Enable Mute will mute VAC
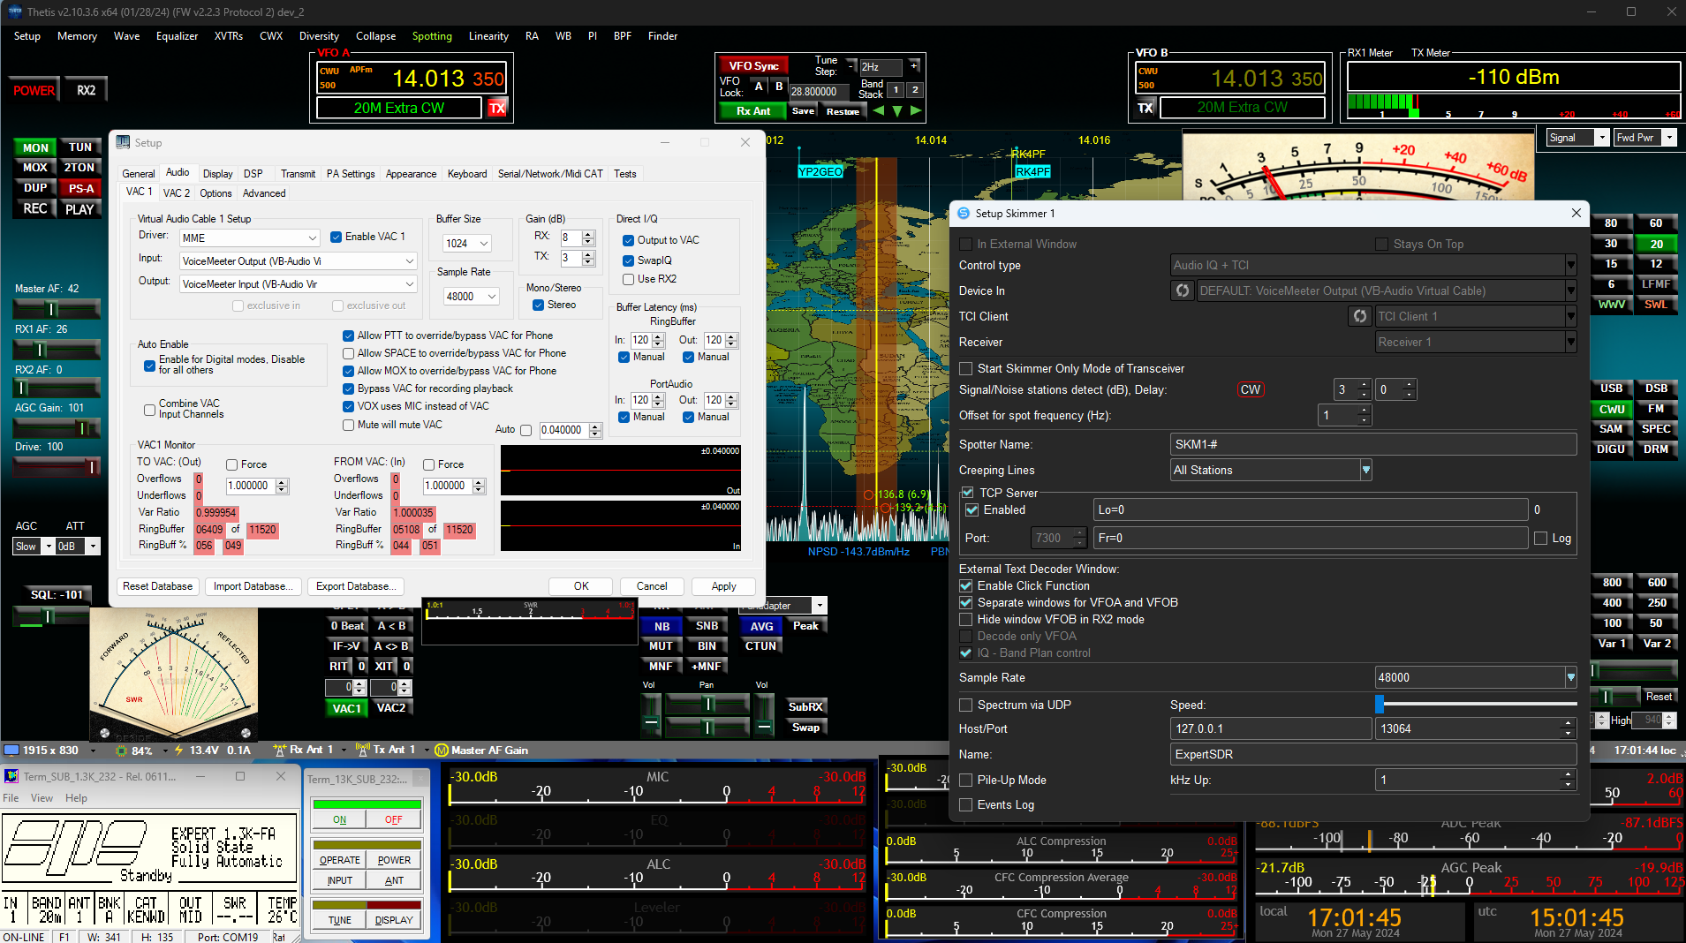Image resolution: width=1686 pixels, height=943 pixels. tap(348, 425)
